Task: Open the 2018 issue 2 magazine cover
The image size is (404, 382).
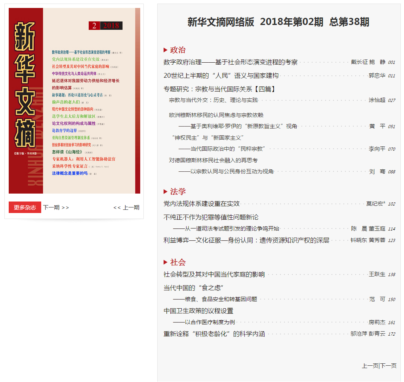Action: click(74, 101)
